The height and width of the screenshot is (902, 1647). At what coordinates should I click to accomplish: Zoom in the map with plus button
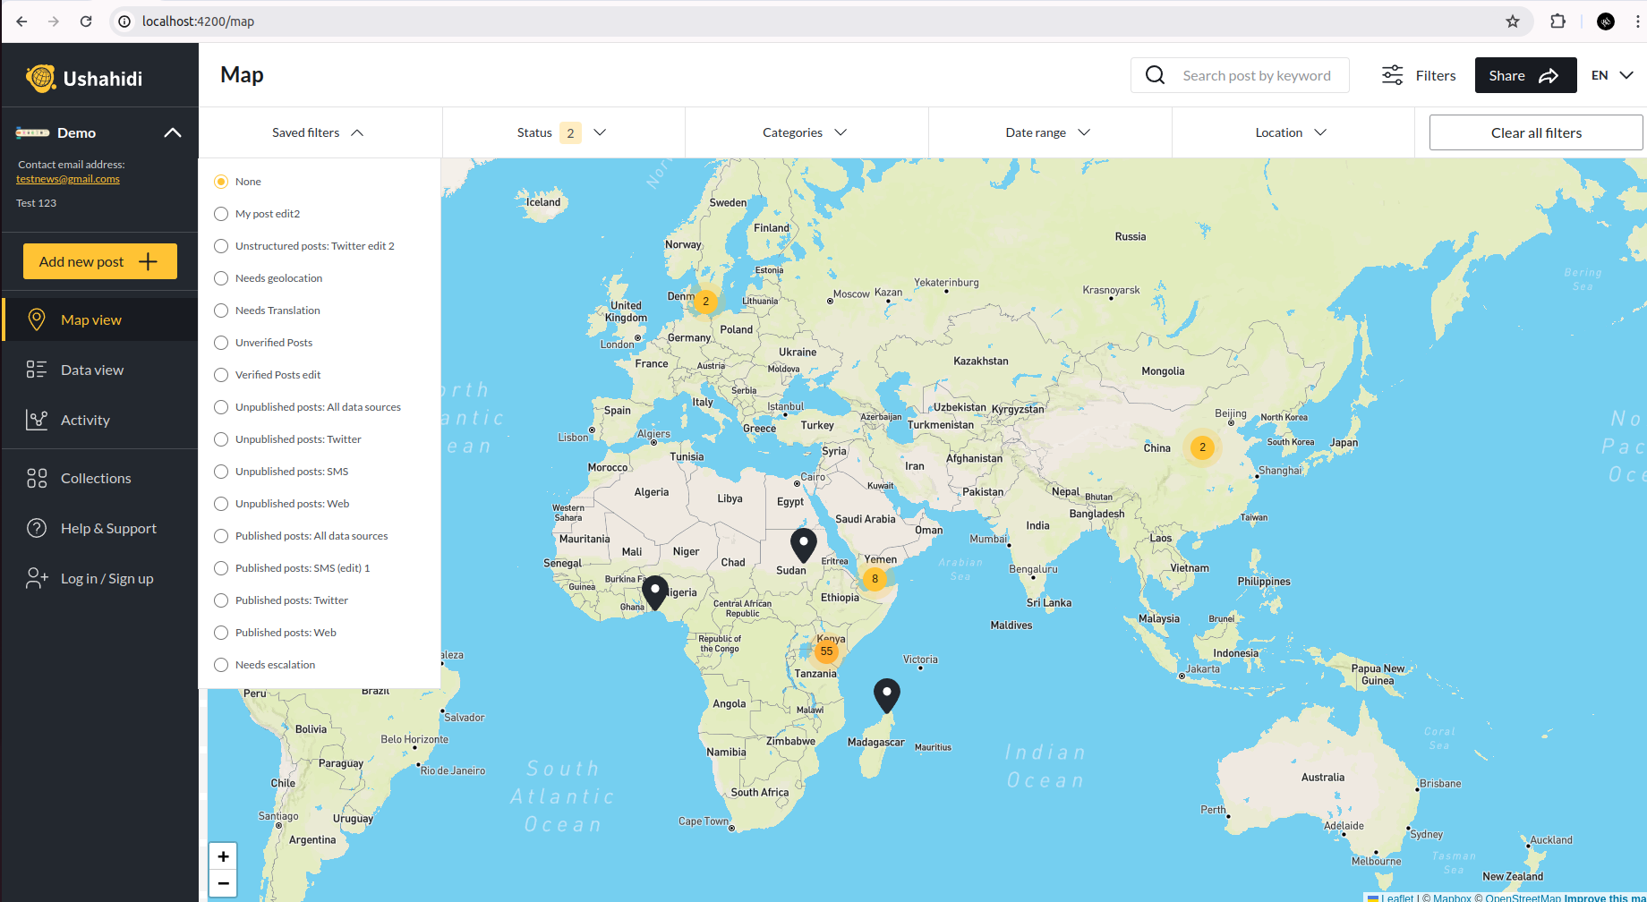tap(223, 856)
